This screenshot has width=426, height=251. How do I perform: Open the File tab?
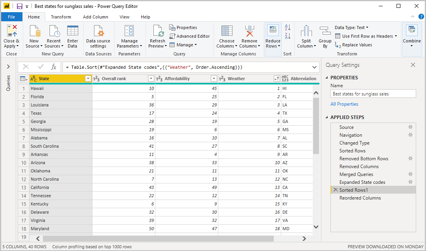(x=11, y=17)
